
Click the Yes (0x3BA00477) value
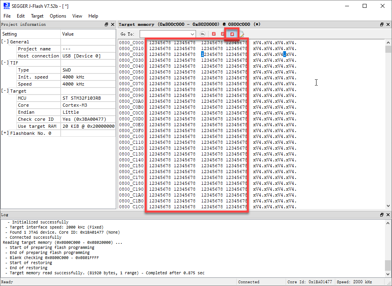[84, 119]
